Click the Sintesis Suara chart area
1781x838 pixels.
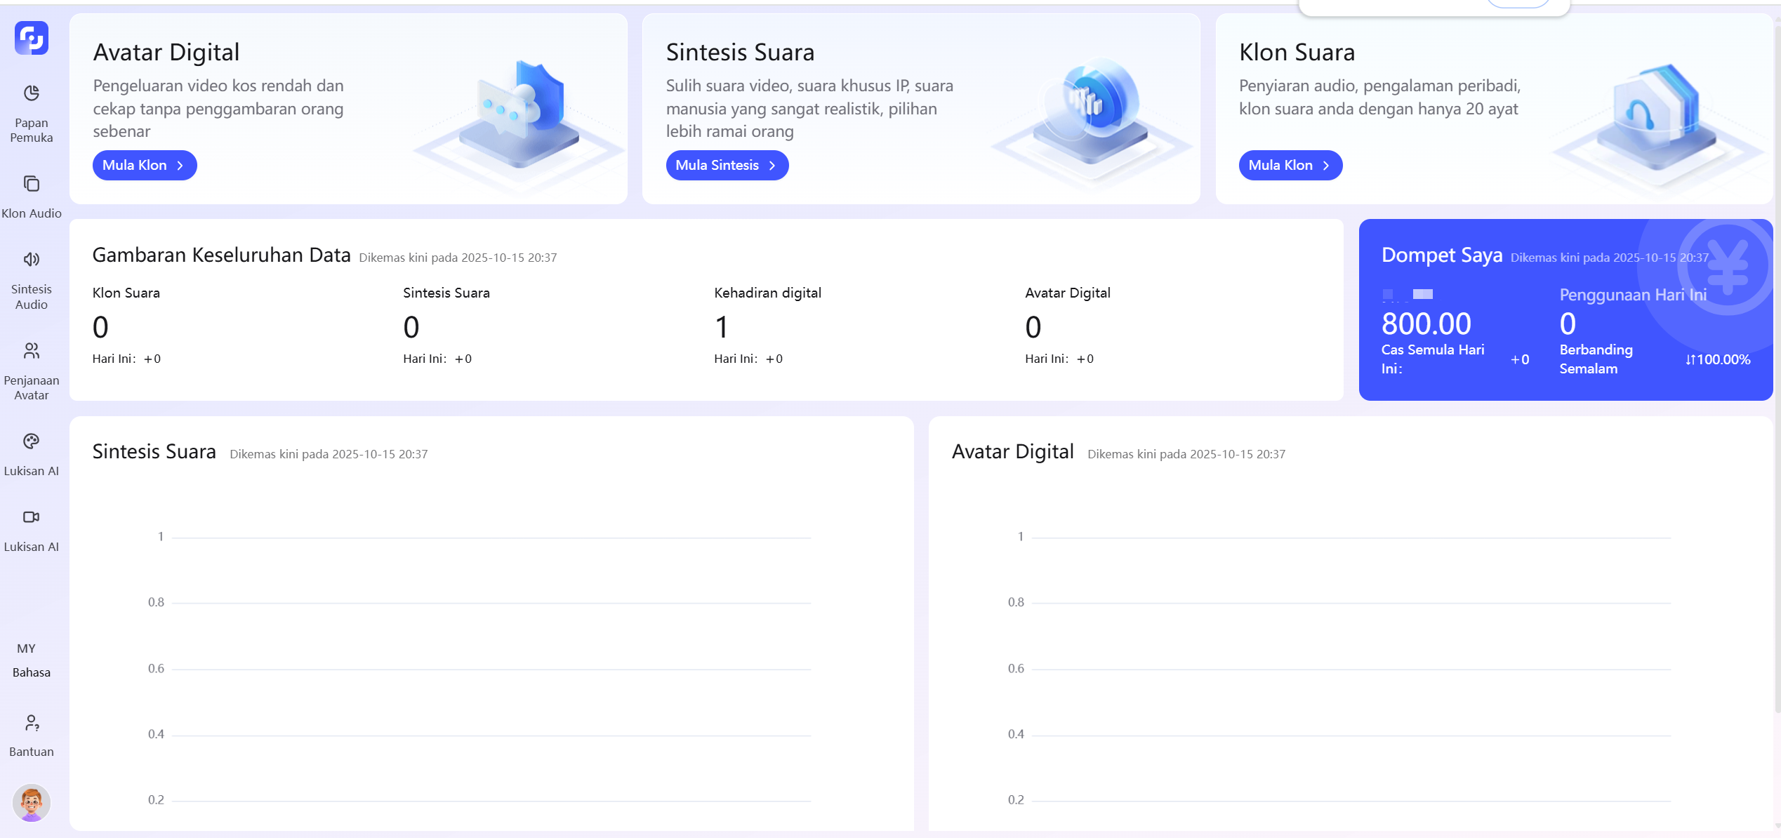[x=491, y=667]
